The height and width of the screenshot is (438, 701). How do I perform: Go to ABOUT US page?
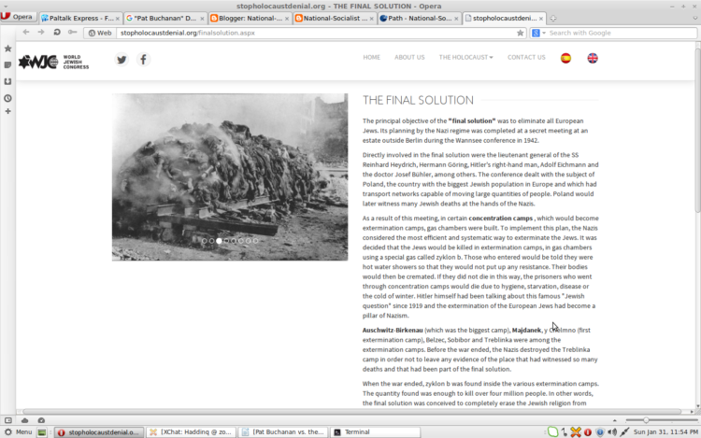click(409, 58)
